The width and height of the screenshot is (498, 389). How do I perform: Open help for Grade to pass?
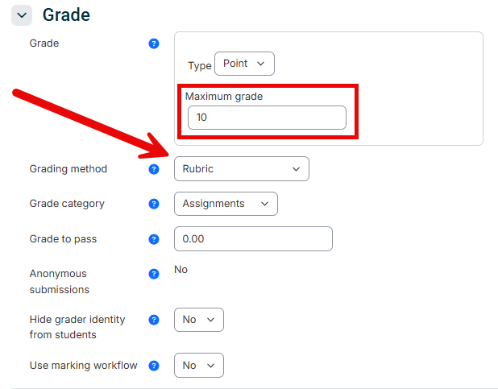(154, 239)
